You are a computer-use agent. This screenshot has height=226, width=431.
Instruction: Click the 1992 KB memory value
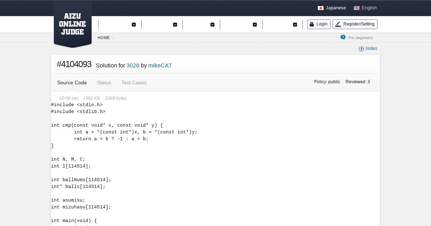point(91,98)
